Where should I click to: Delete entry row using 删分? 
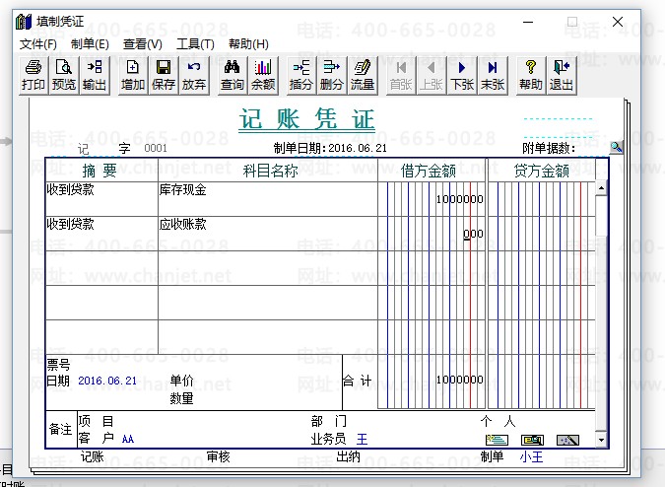coord(332,75)
